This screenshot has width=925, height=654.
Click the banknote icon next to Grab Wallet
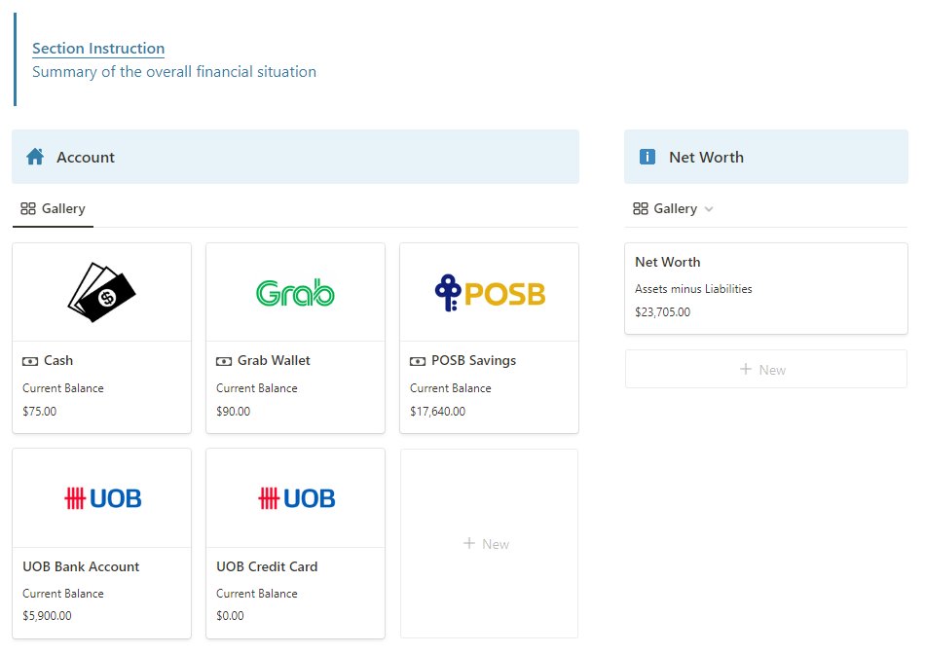click(x=224, y=361)
